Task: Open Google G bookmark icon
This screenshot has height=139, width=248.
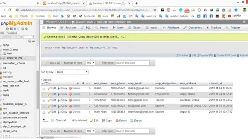Action: (193, 16)
